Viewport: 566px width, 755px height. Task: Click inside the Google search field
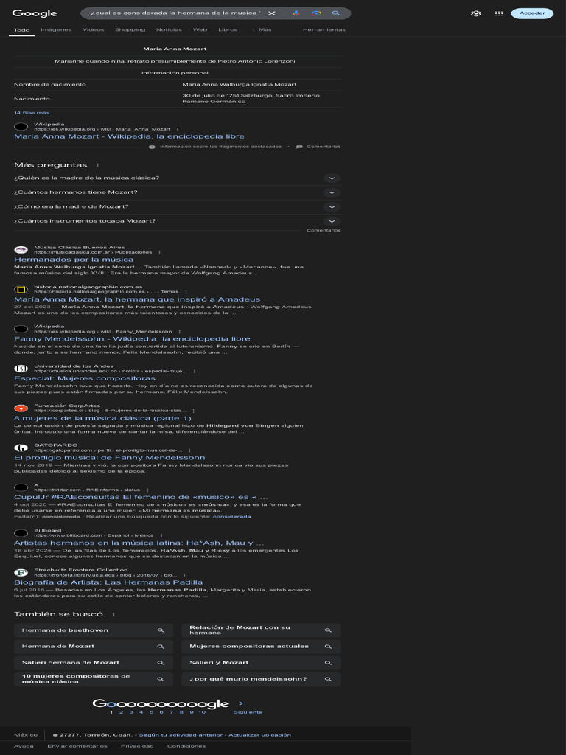[x=175, y=13]
